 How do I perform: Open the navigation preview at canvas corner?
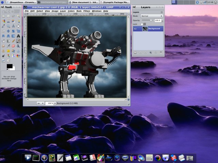click(129, 99)
